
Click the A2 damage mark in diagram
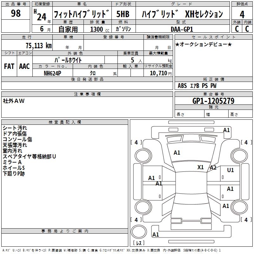tap(213, 168)
